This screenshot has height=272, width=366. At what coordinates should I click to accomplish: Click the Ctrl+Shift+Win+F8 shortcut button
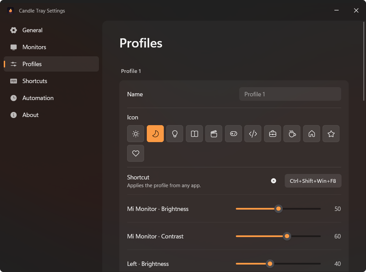click(x=313, y=181)
